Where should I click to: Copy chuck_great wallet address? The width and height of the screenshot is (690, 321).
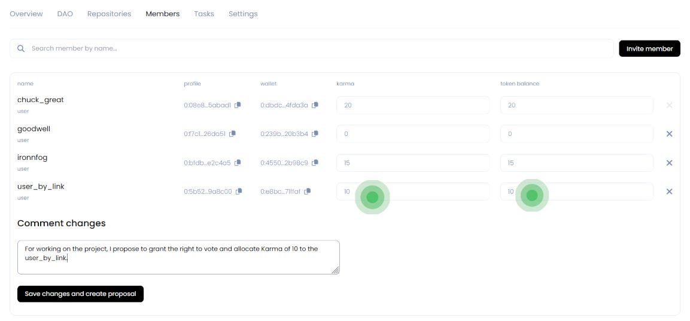315,105
